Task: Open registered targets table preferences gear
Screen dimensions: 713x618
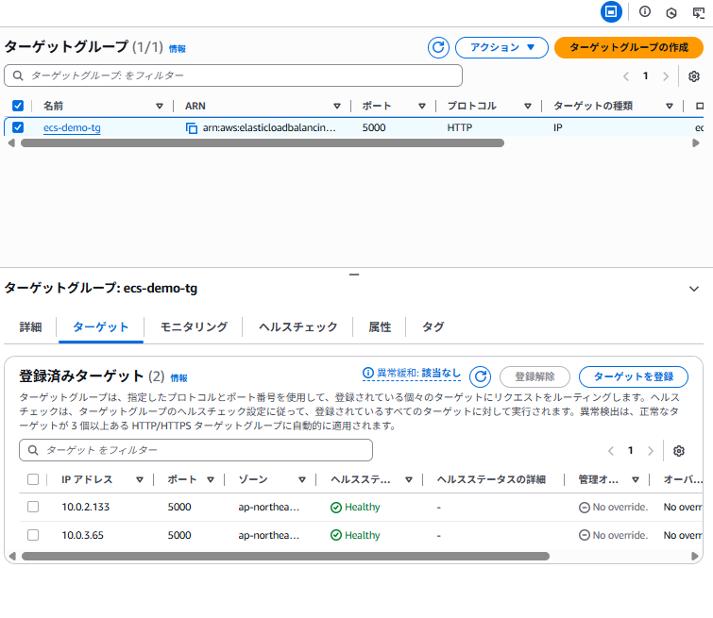Action: click(x=678, y=451)
